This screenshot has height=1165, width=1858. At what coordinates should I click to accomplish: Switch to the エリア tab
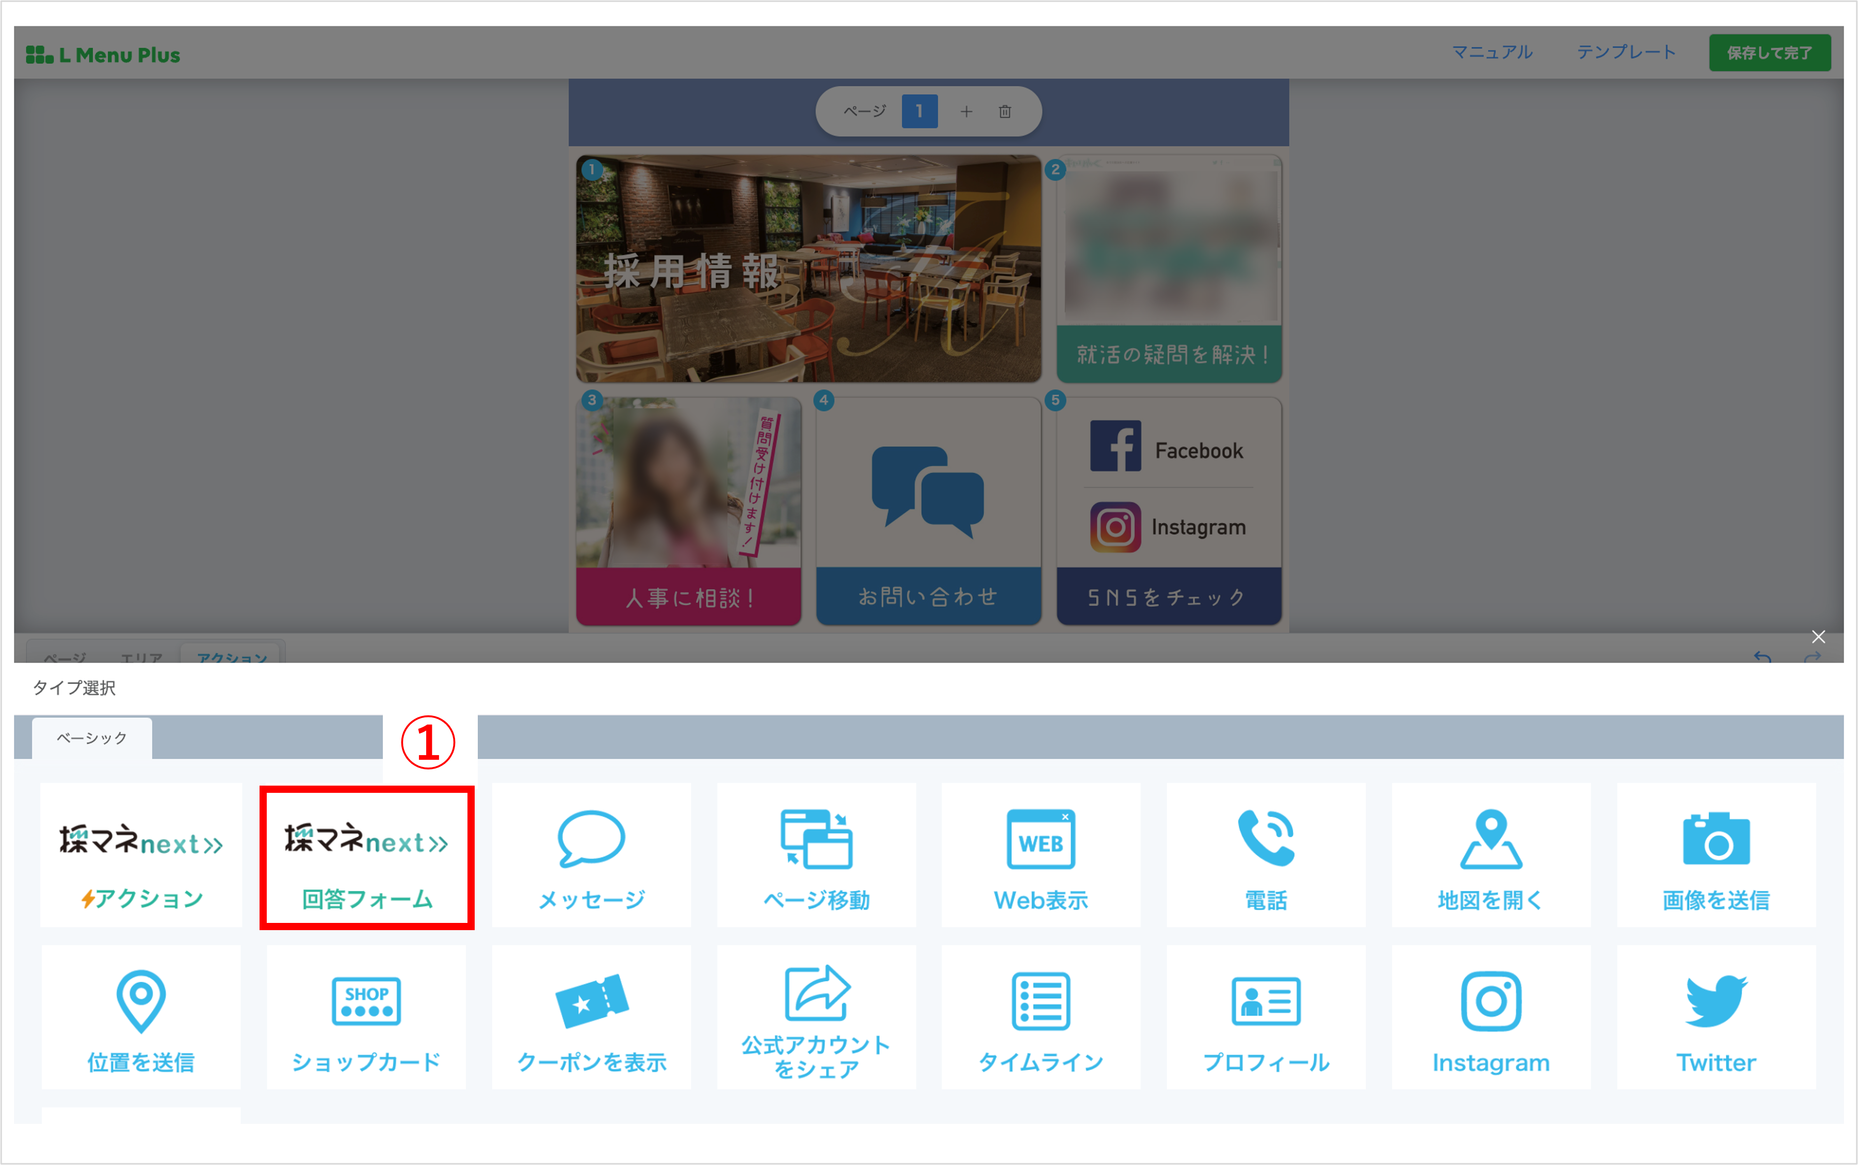142,657
